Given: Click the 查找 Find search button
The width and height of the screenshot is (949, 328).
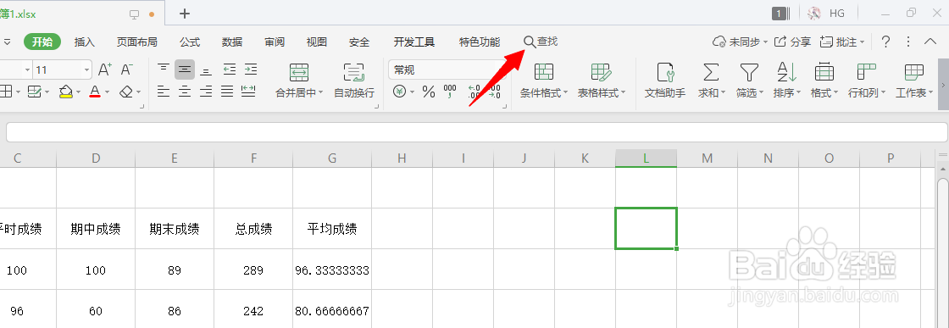Looking at the screenshot, I should (541, 42).
